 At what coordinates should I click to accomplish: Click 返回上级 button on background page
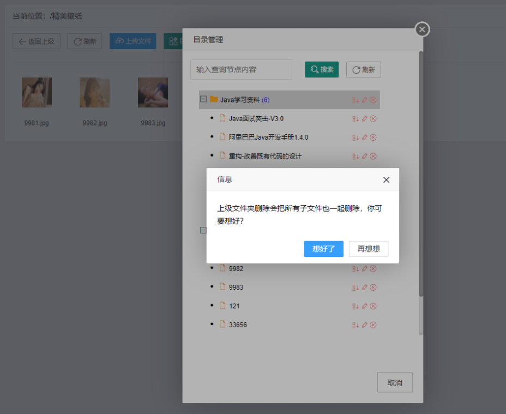[x=37, y=41]
